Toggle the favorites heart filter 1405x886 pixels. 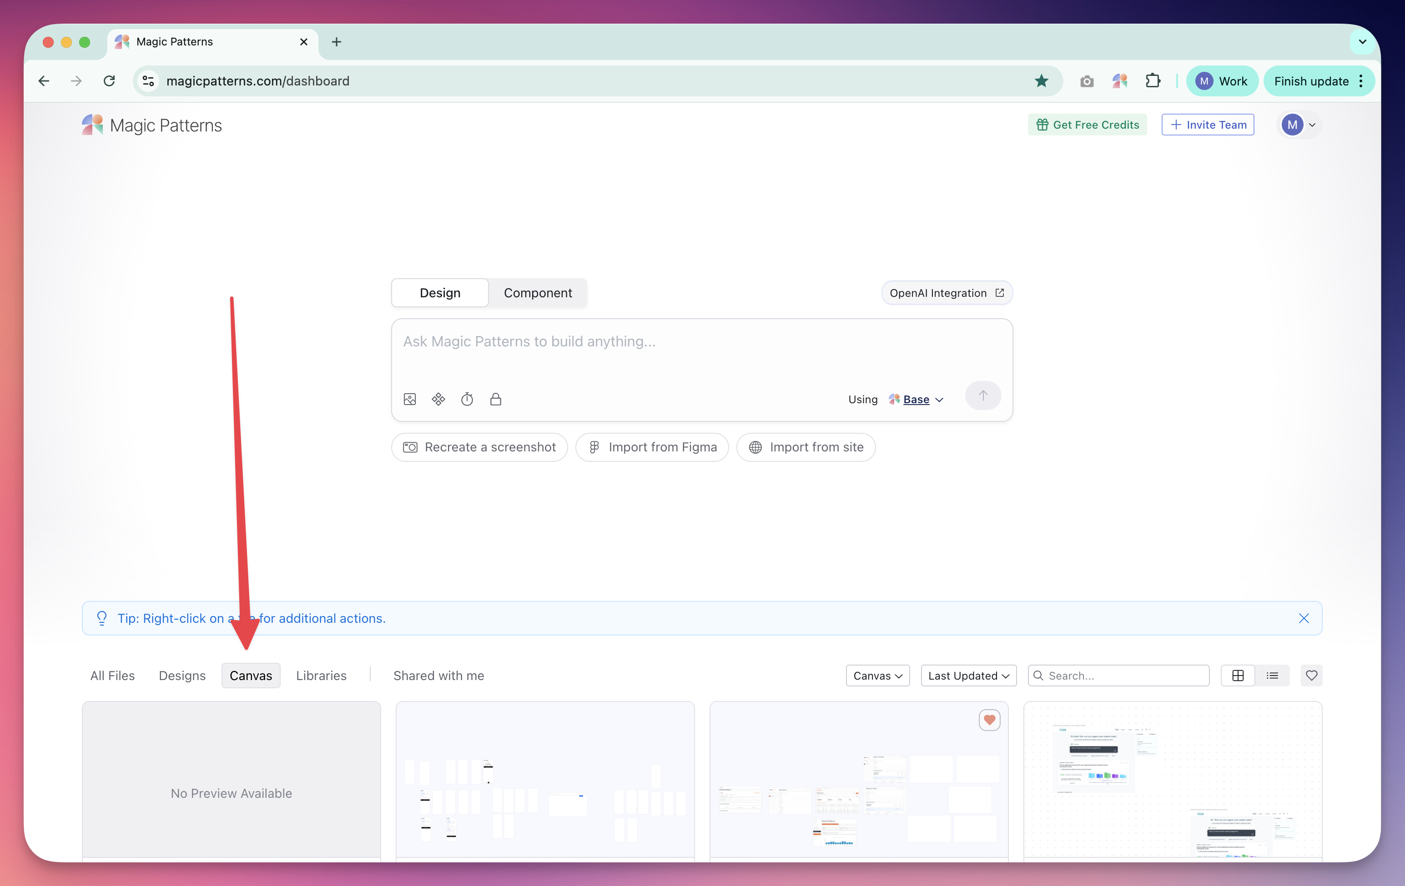click(1311, 676)
